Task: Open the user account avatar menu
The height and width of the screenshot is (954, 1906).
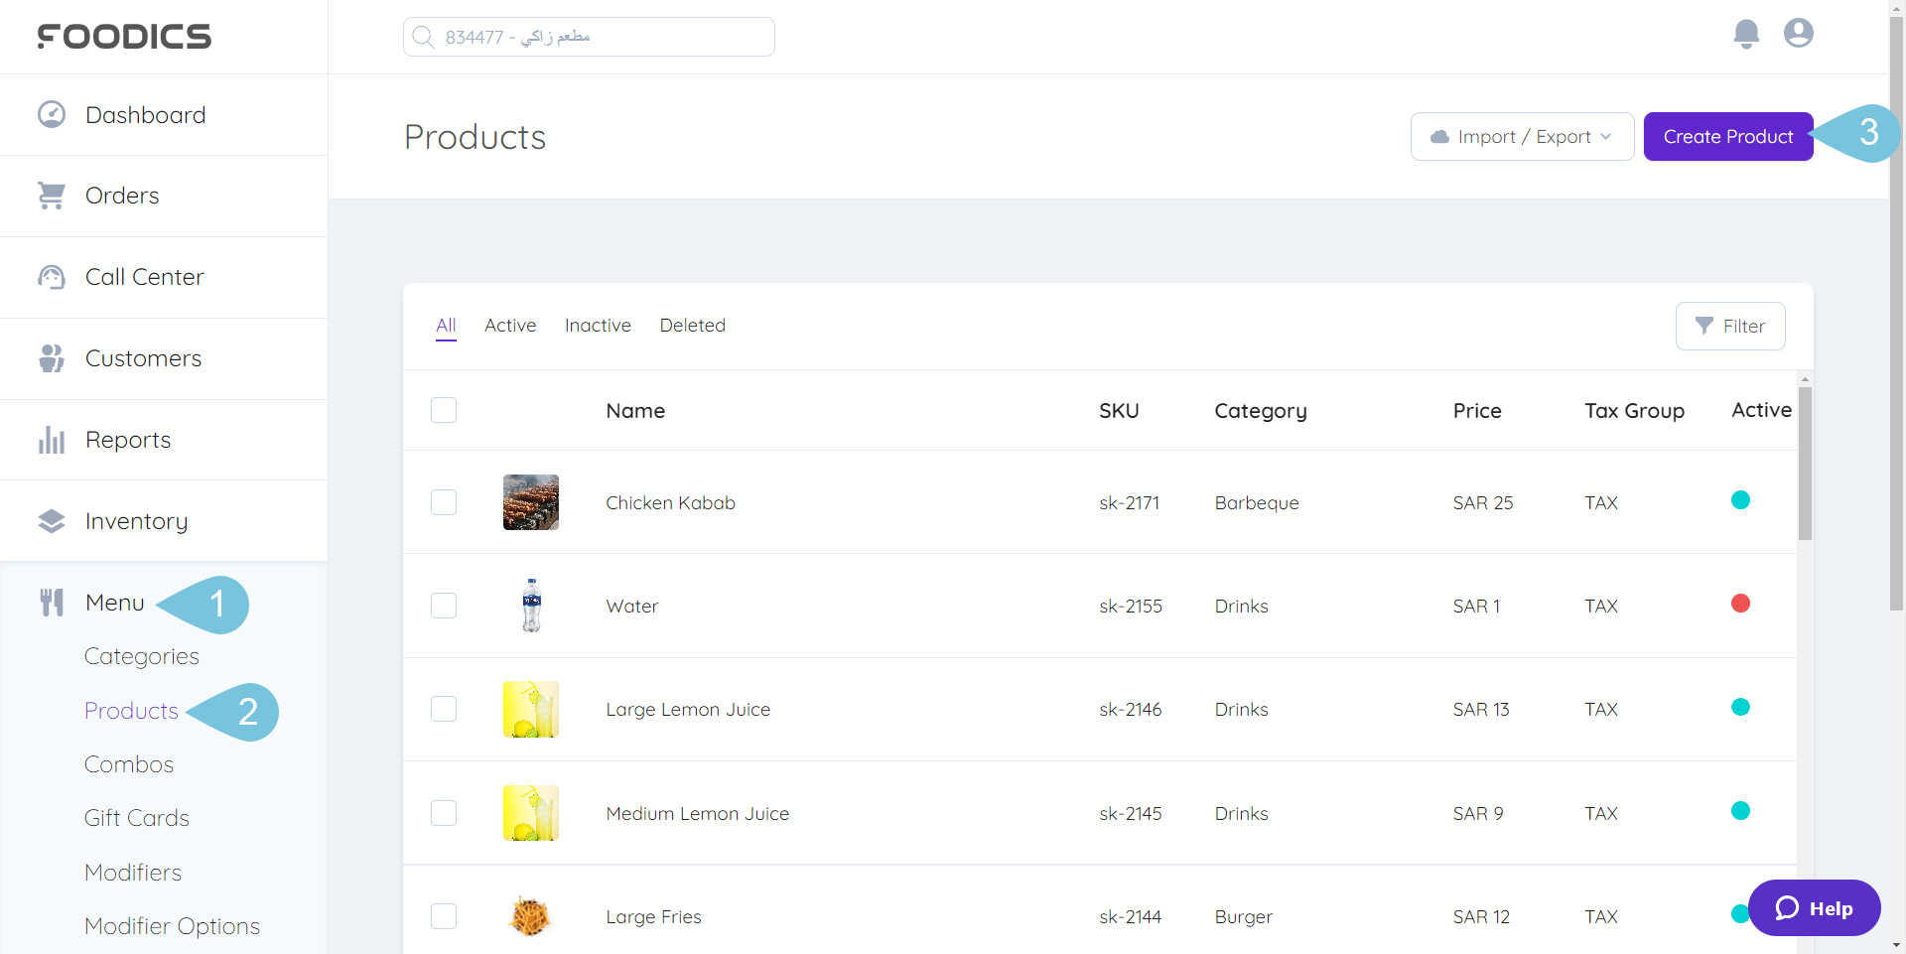Action: coord(1798,33)
